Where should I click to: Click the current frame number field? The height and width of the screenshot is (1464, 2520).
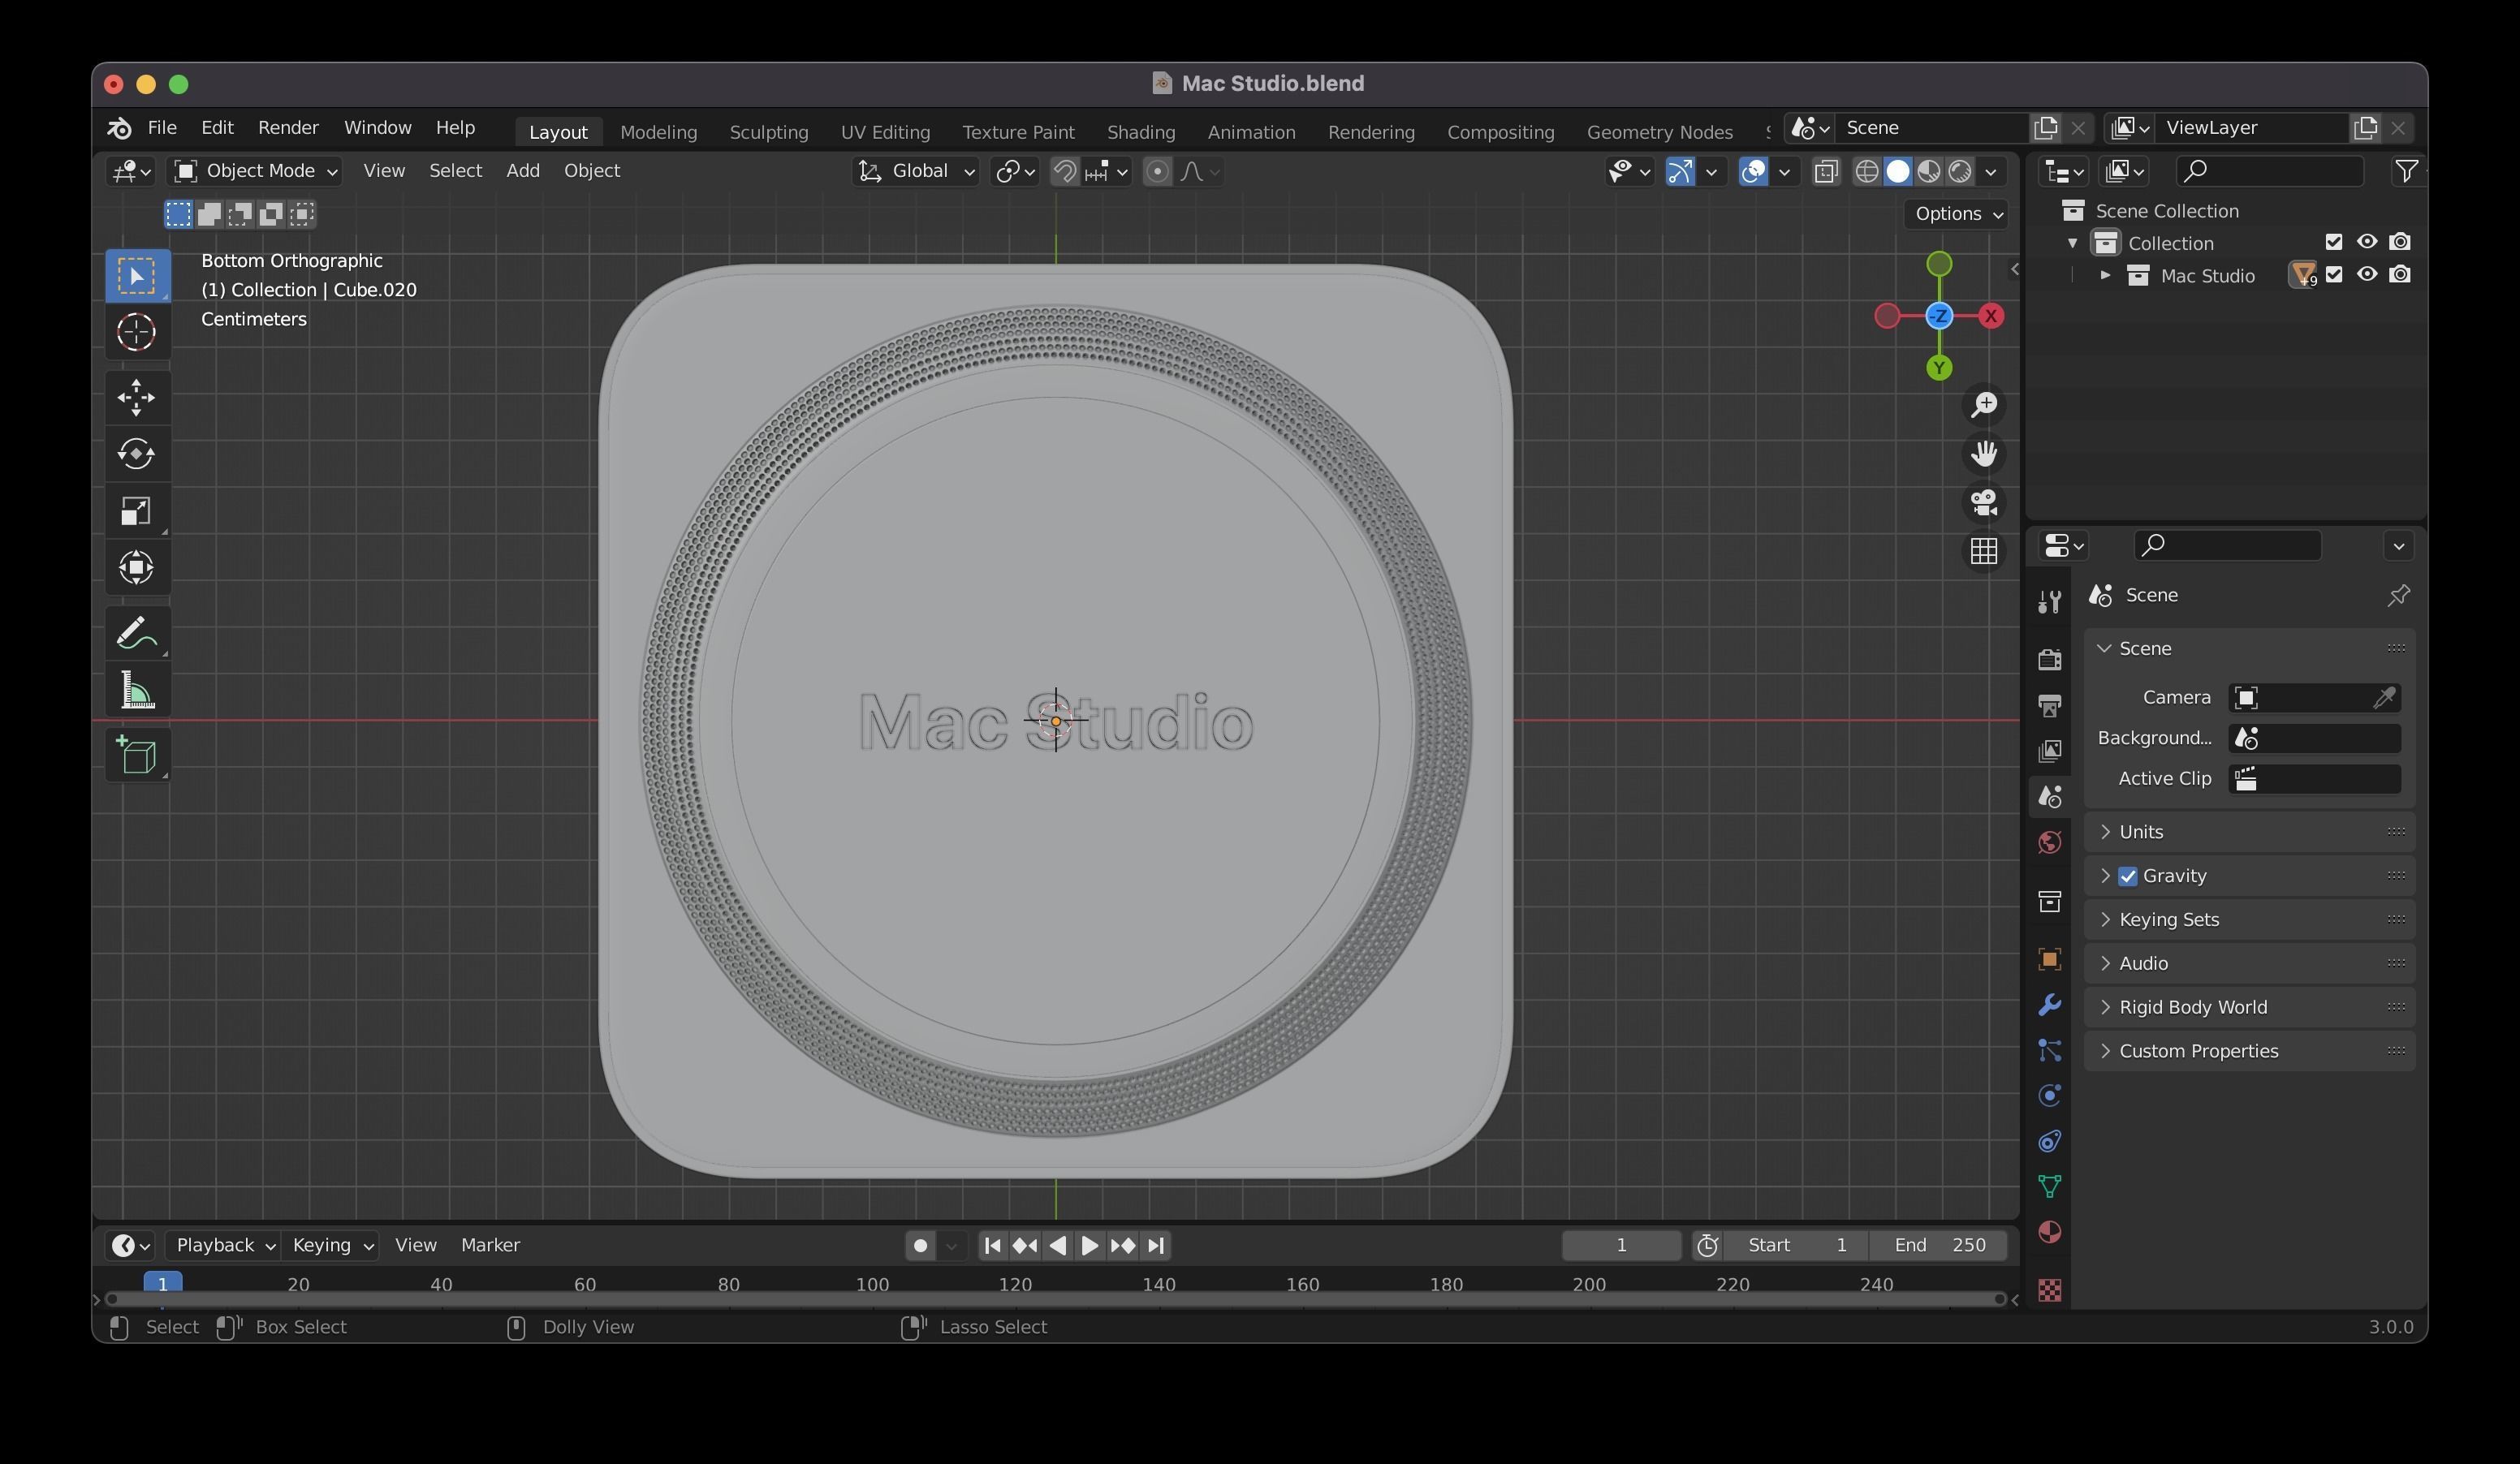1621,1245
